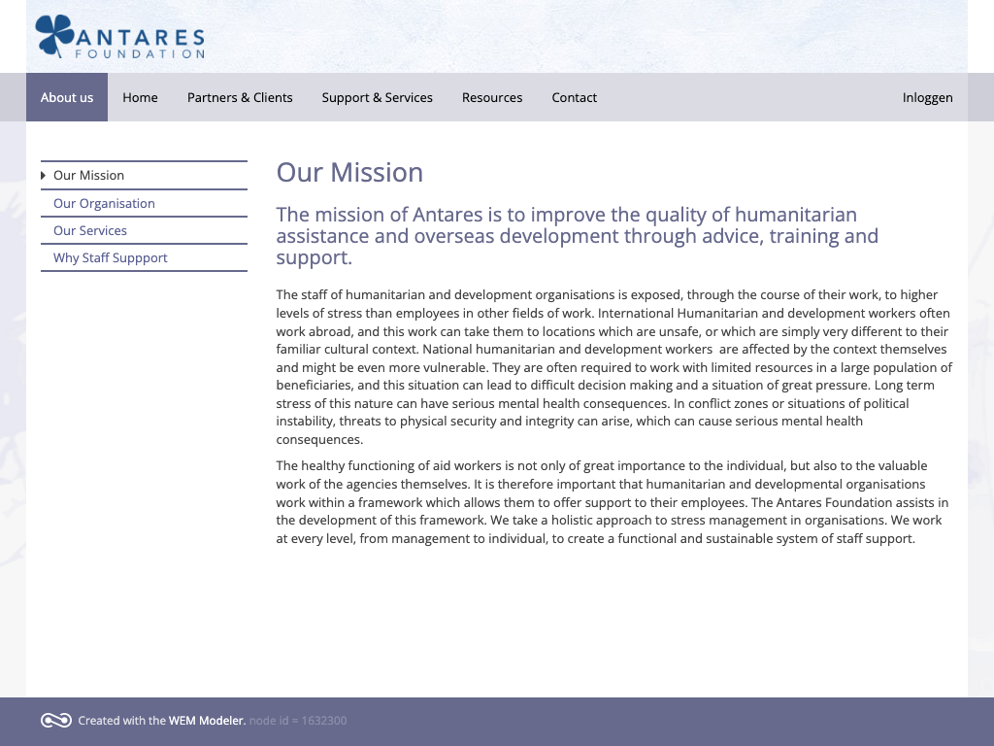The width and height of the screenshot is (994, 746).
Task: Open Our Organisation sidebar link
Action: [x=144, y=203]
